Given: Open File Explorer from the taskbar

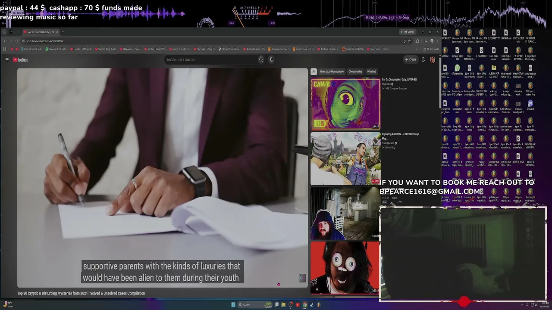Looking at the screenshot, I should (x=283, y=305).
